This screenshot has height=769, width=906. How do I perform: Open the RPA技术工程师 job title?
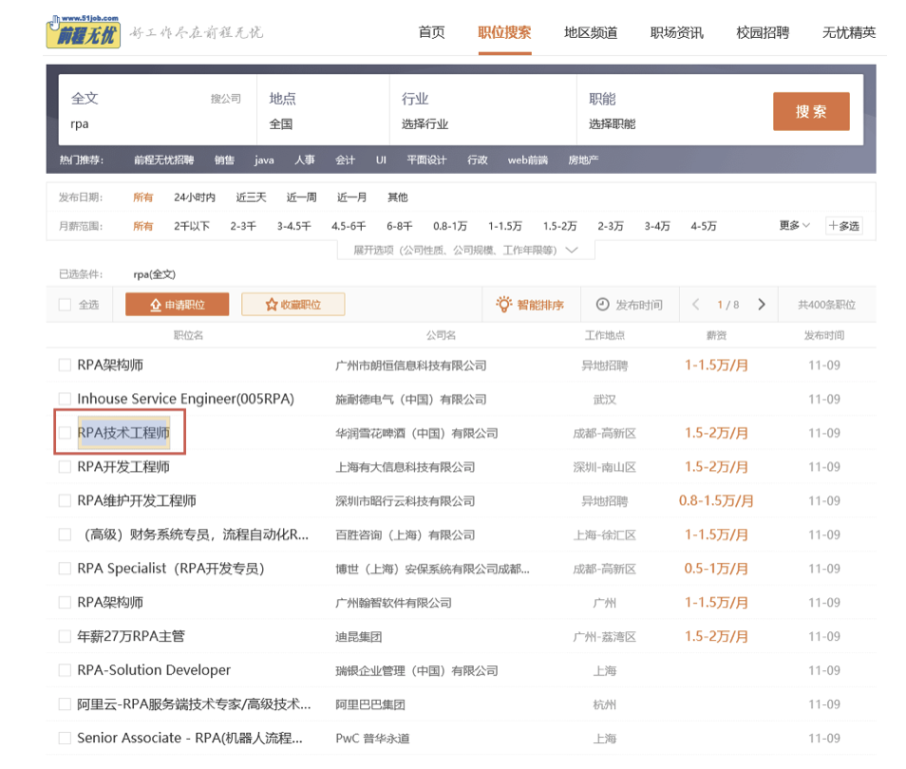[123, 433]
